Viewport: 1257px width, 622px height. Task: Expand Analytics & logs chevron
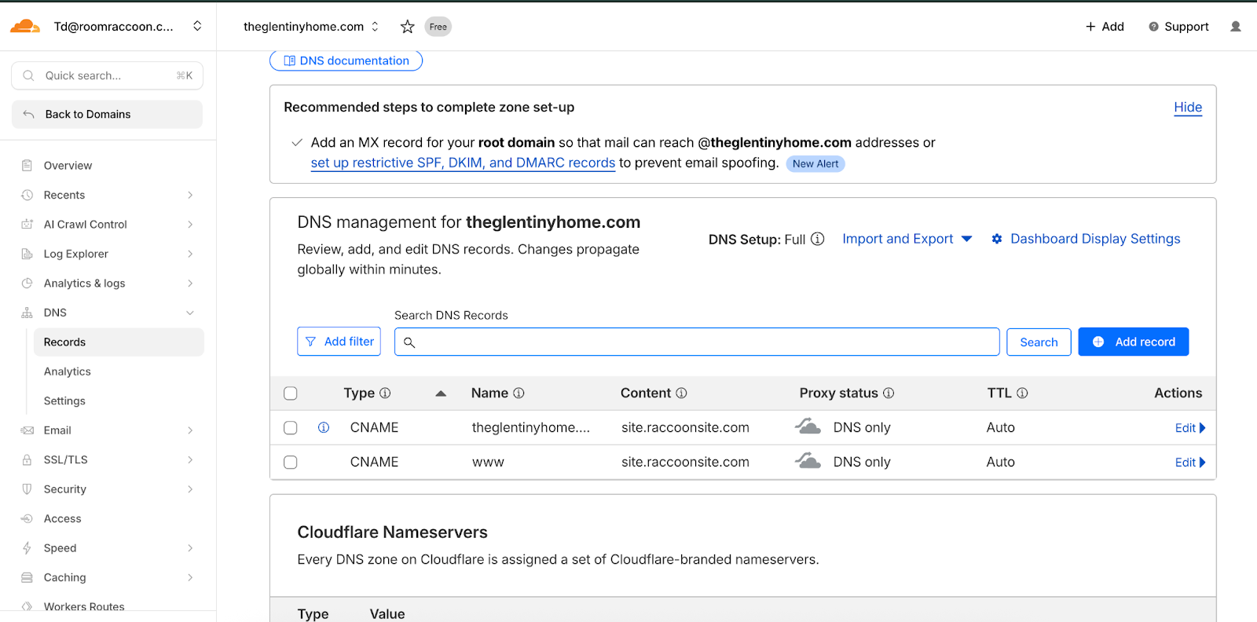tap(190, 284)
